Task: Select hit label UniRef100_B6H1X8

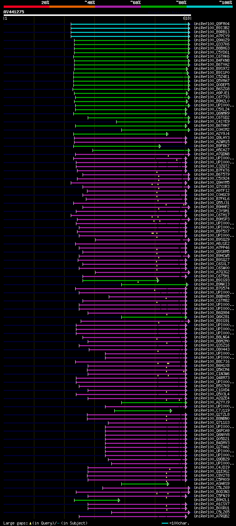Action: click(x=212, y=365)
